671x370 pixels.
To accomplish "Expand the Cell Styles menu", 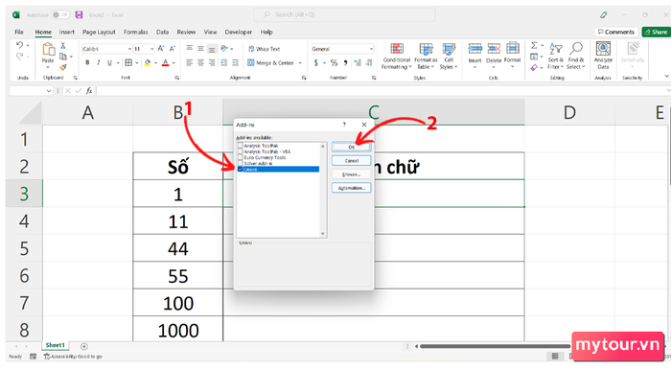I will coord(449,56).
